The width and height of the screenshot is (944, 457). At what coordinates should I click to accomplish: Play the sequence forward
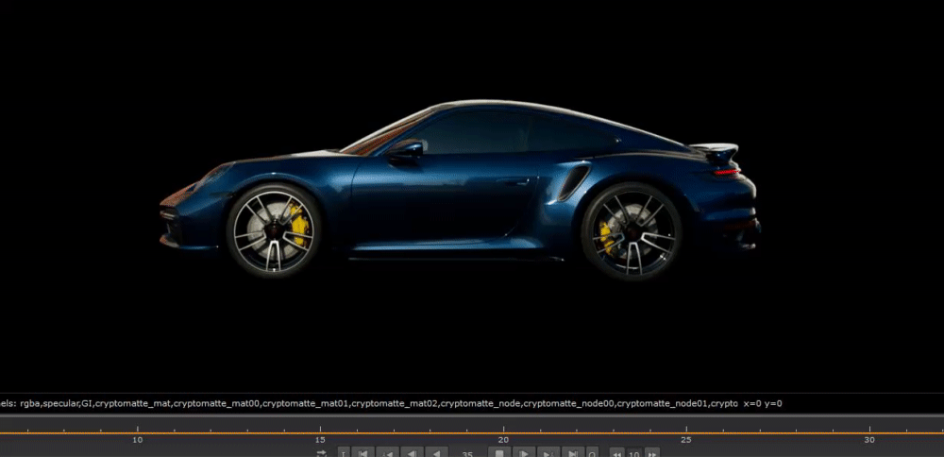tap(524, 452)
